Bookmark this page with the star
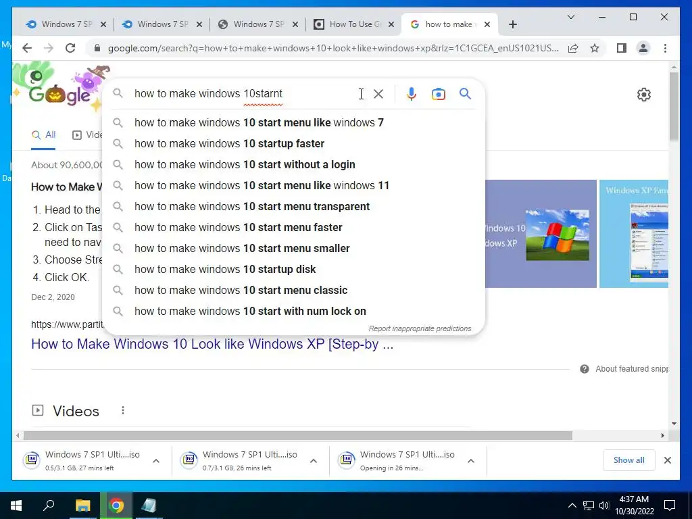Image resolution: width=692 pixels, height=519 pixels. point(595,48)
